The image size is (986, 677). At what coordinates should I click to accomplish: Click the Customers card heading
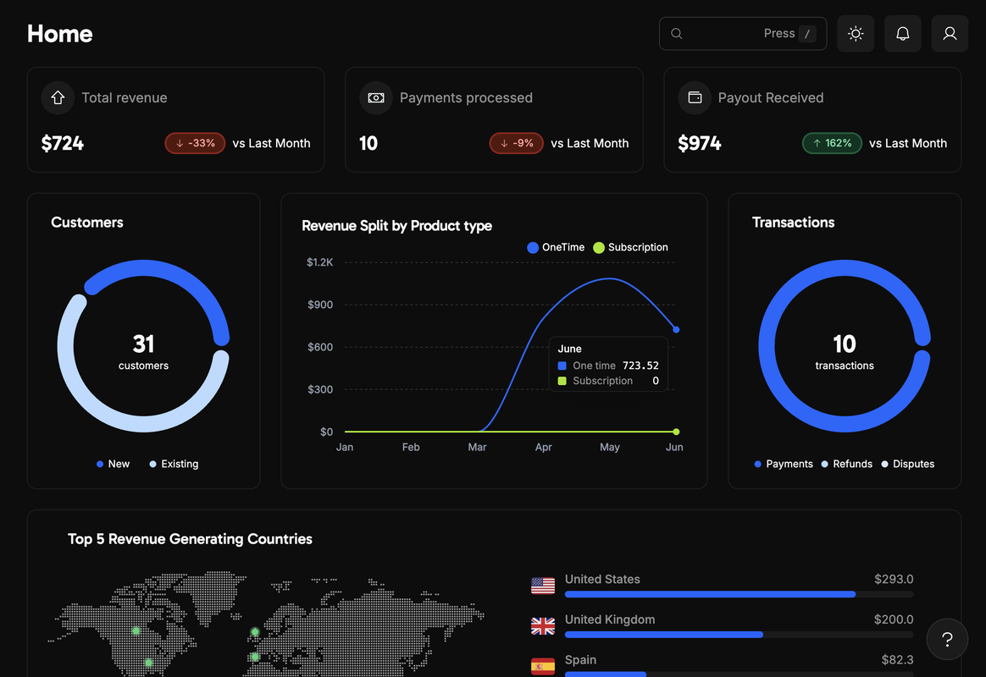86,223
